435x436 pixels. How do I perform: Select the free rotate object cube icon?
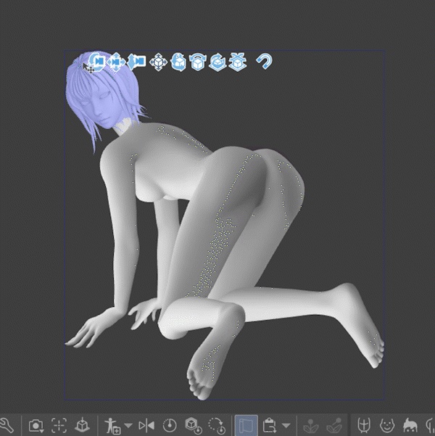click(178, 62)
